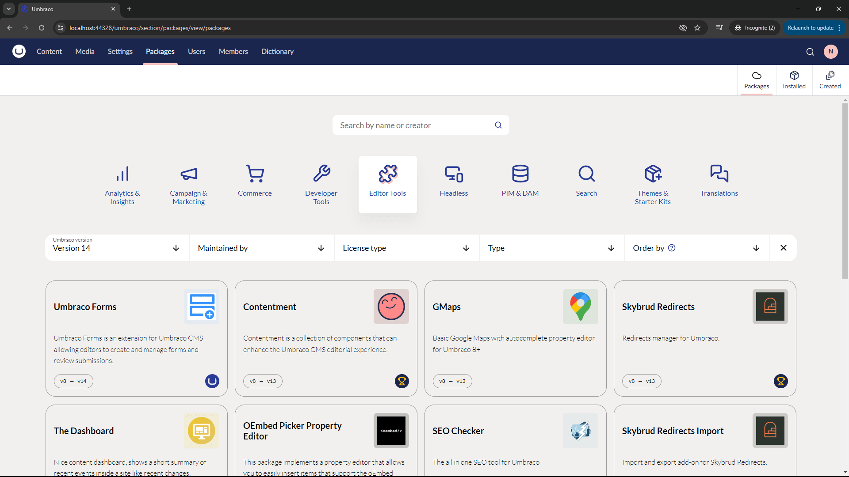
Task: Expand the License type dropdown
Action: click(407, 248)
